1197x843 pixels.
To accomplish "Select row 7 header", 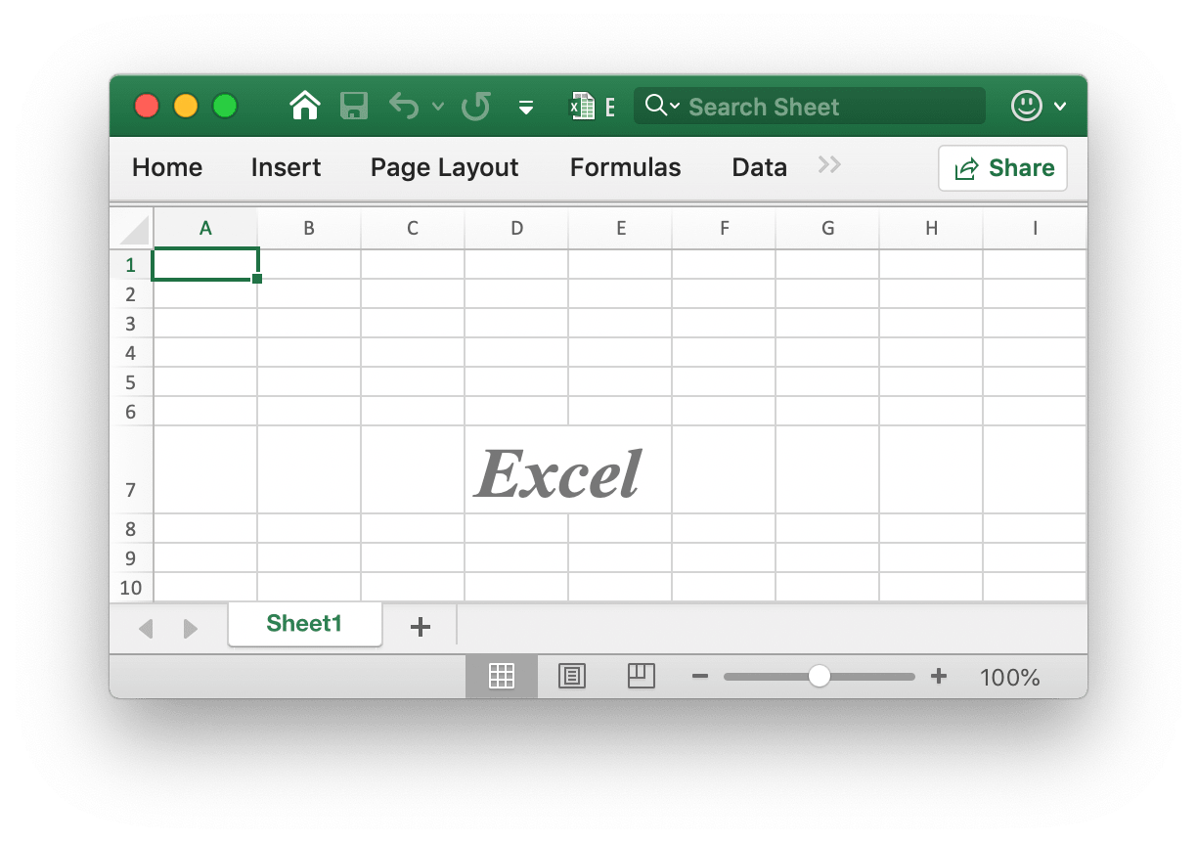I will coord(131,470).
